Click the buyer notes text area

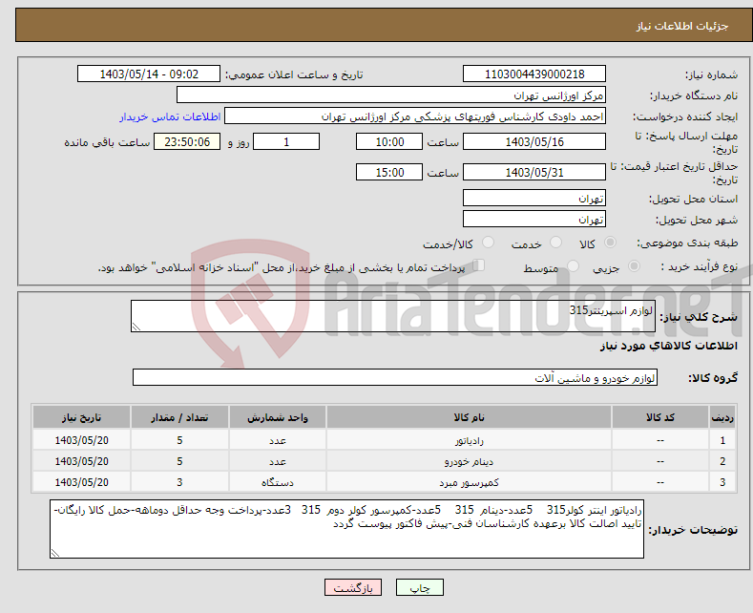[346, 529]
